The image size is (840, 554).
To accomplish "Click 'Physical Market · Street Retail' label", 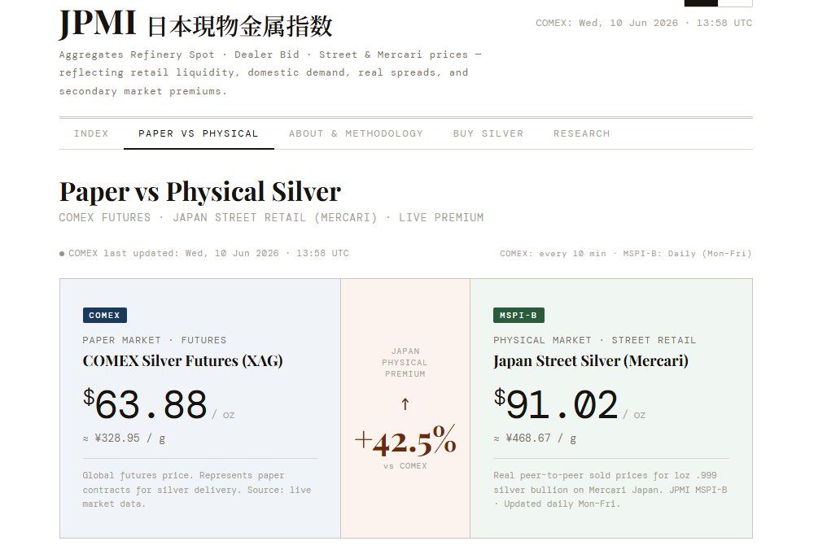I will click(595, 340).
